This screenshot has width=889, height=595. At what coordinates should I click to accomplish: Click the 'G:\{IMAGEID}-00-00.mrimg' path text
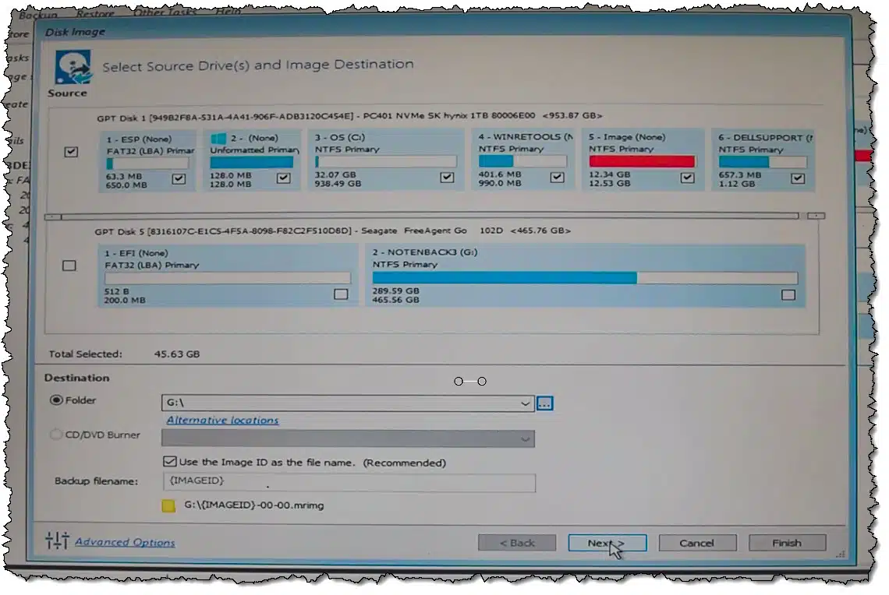coord(254,505)
